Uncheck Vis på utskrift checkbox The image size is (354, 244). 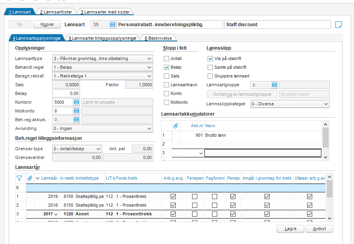point(210,59)
